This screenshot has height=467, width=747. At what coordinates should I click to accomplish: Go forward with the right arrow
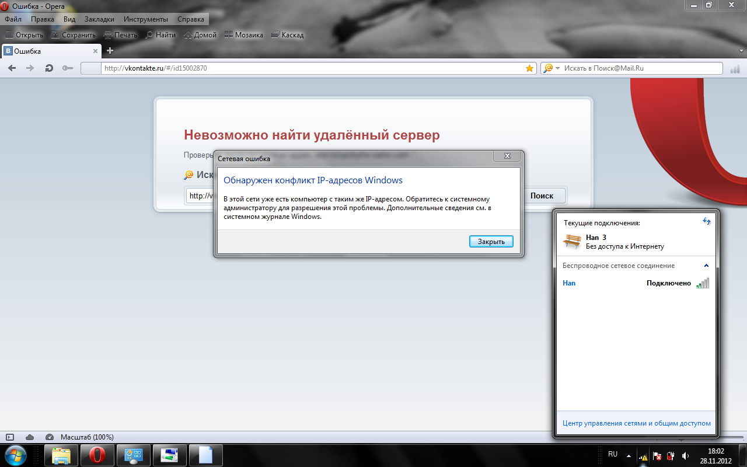[30, 68]
